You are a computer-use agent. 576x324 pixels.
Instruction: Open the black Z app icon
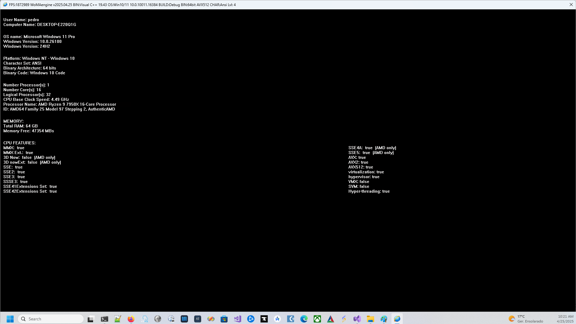264,319
